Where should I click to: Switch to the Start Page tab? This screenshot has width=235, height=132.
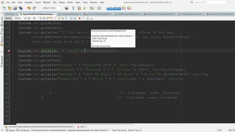click(10, 14)
